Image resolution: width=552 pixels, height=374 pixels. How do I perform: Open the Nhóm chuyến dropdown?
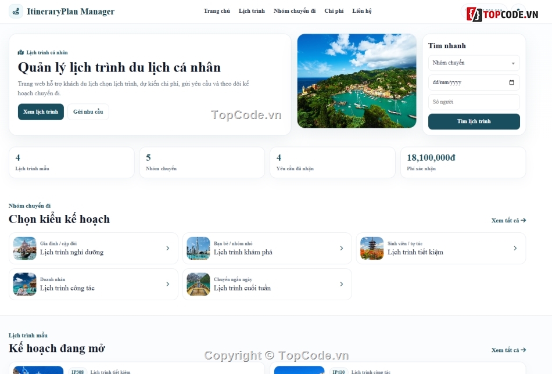pos(474,63)
